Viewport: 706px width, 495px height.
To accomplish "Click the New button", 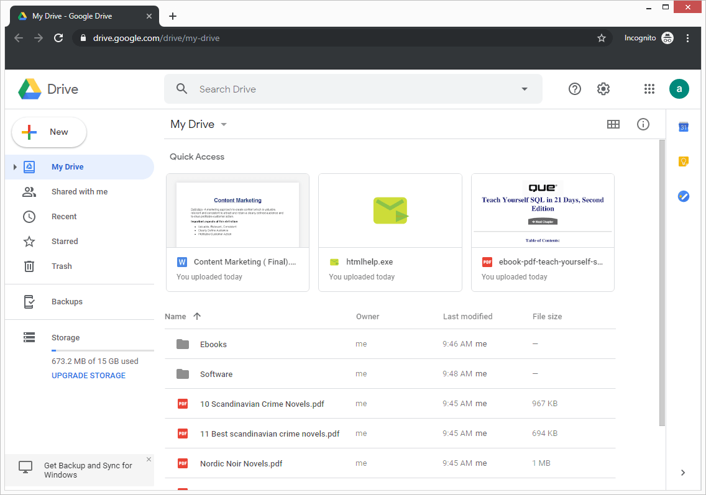I will click(x=49, y=132).
